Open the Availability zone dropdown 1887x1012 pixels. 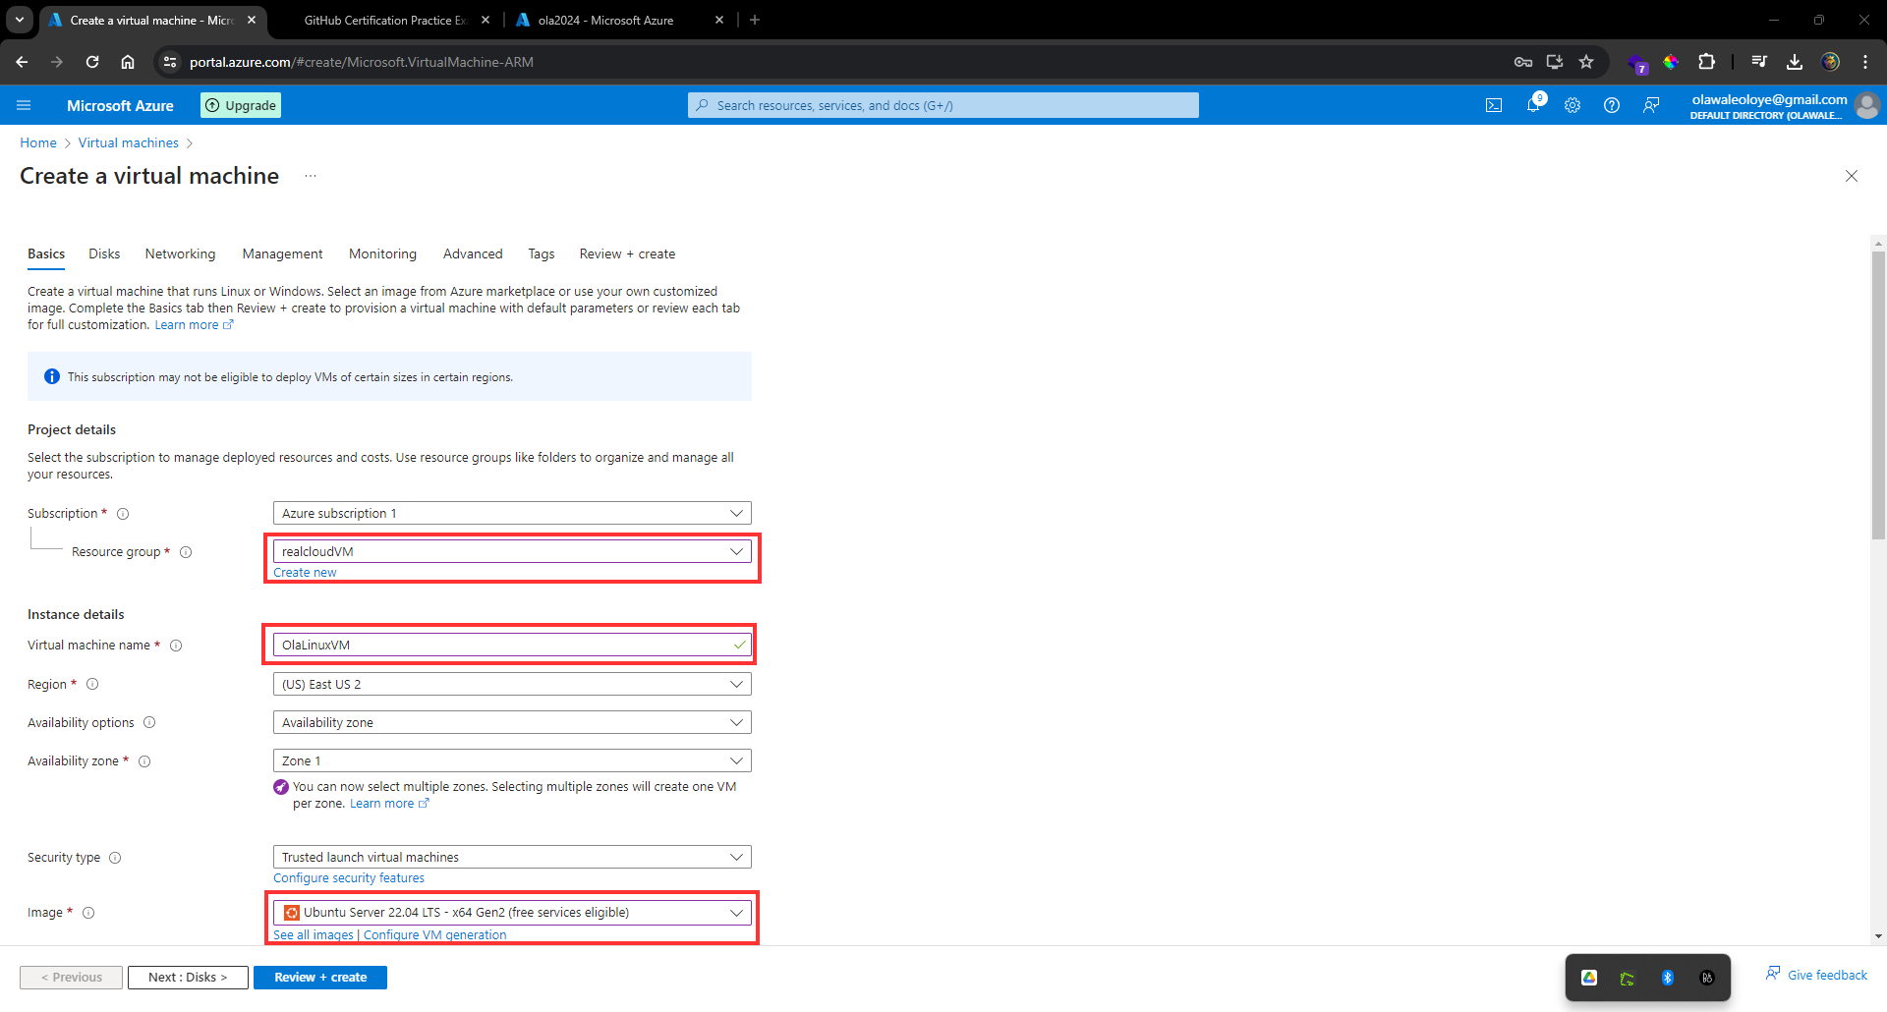coord(512,760)
